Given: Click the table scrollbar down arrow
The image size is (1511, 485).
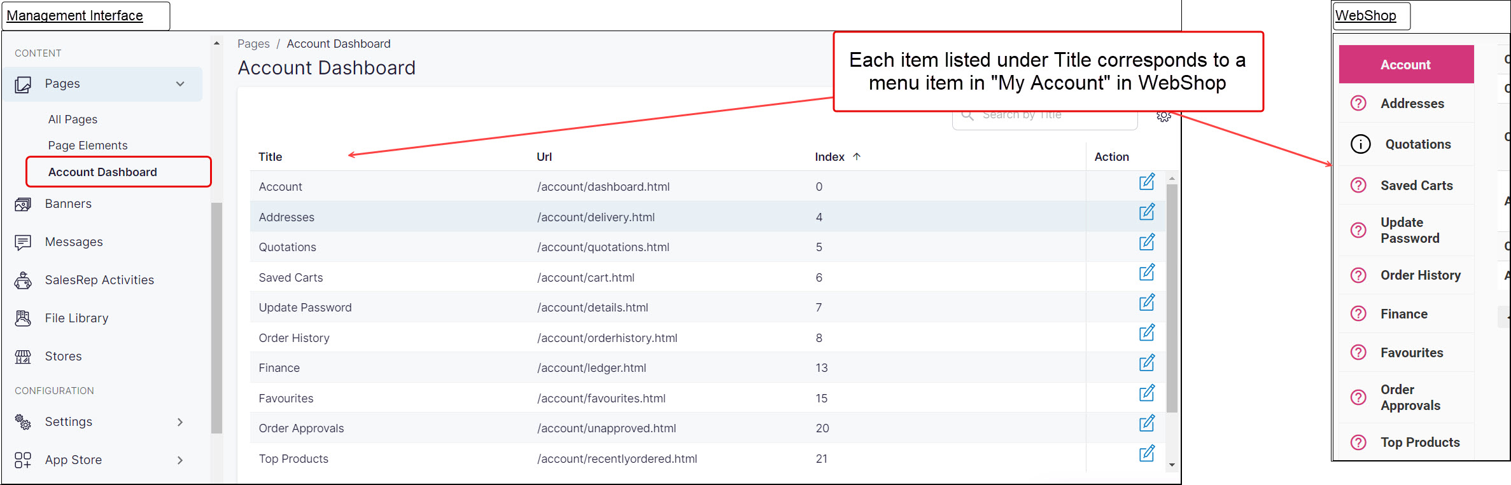Looking at the screenshot, I should [1172, 465].
